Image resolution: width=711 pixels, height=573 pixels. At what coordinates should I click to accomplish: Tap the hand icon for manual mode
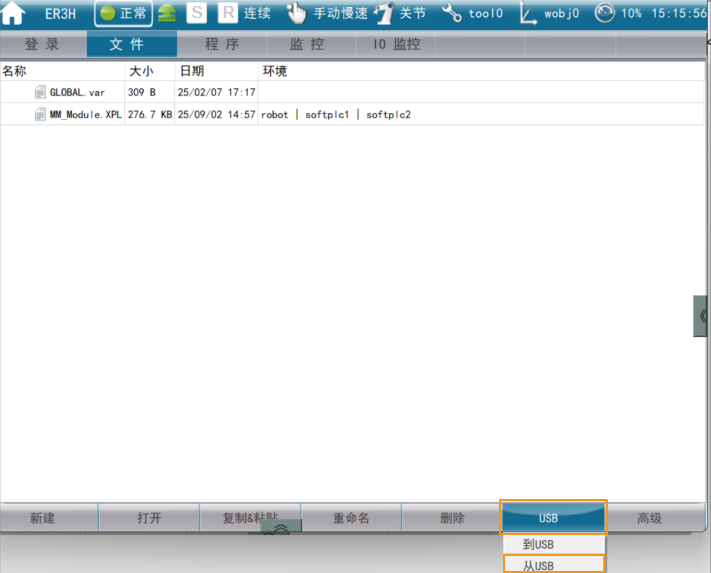[x=296, y=13]
